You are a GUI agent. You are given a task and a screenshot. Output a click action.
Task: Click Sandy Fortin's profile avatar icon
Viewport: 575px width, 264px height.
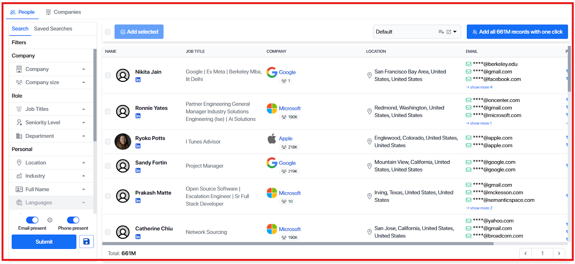123,166
